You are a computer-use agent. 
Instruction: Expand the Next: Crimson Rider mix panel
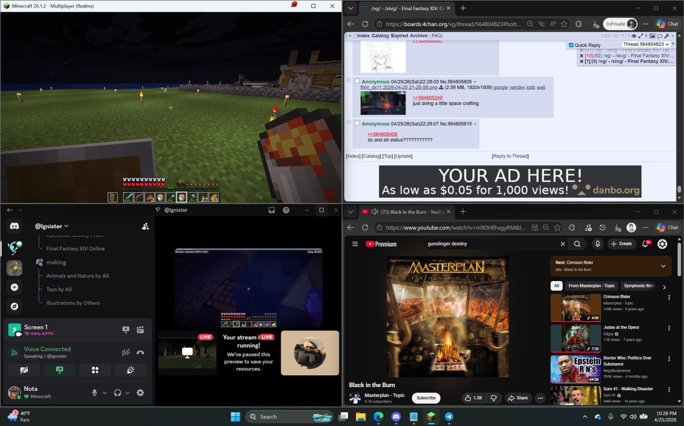[x=663, y=266]
